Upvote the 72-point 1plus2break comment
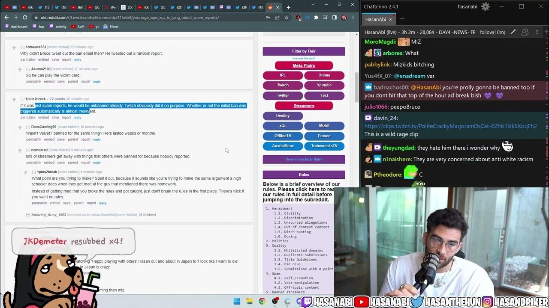Image resolution: width=549 pixels, height=308 pixels. coord(14,99)
